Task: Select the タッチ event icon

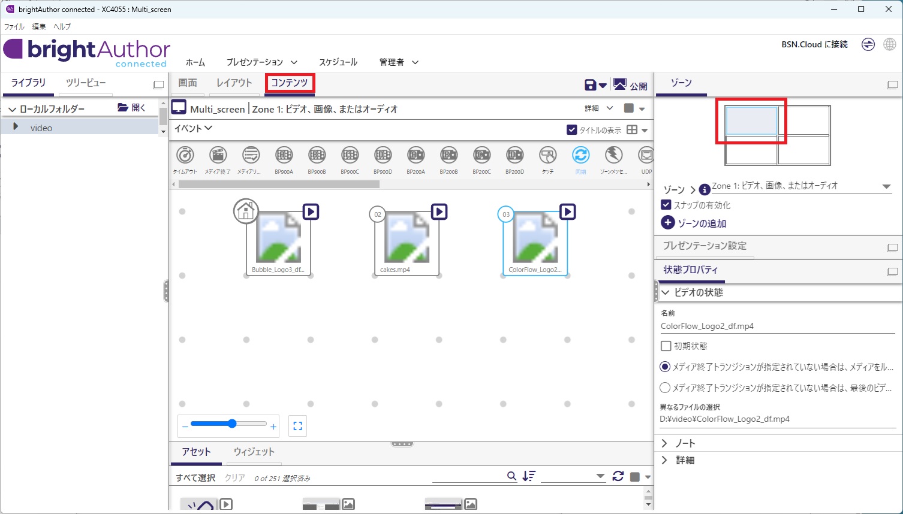Action: [547, 155]
